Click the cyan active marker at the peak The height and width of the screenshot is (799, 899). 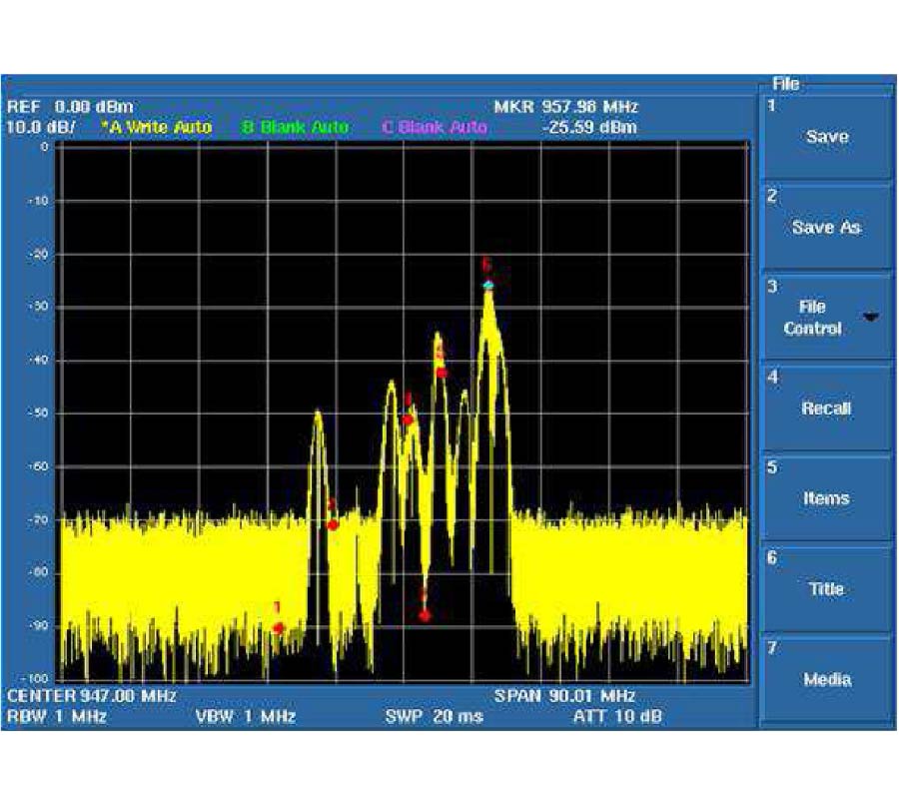coord(488,286)
